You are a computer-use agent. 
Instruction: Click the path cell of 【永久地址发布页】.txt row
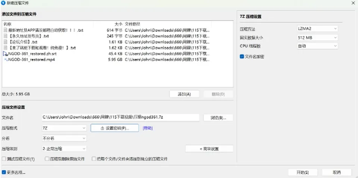(167, 36)
